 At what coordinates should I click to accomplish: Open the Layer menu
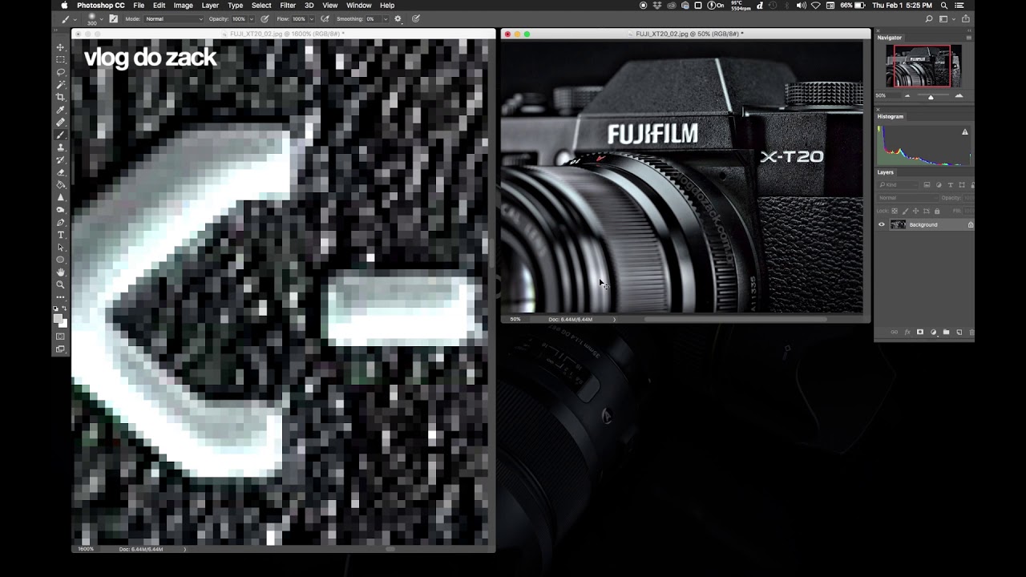(210, 5)
